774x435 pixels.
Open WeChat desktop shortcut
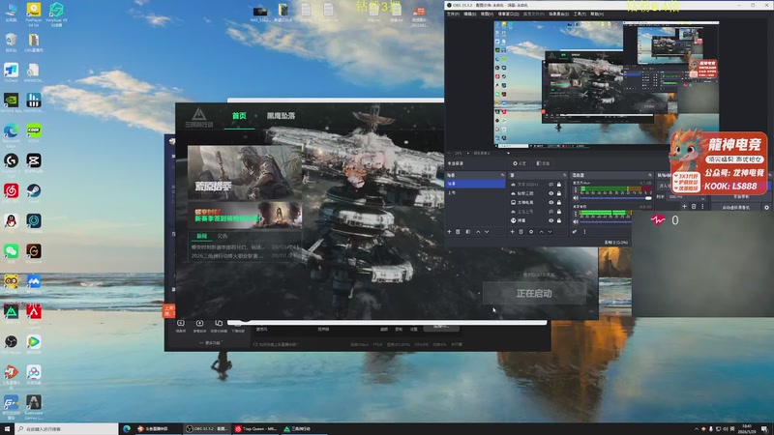tap(11, 253)
